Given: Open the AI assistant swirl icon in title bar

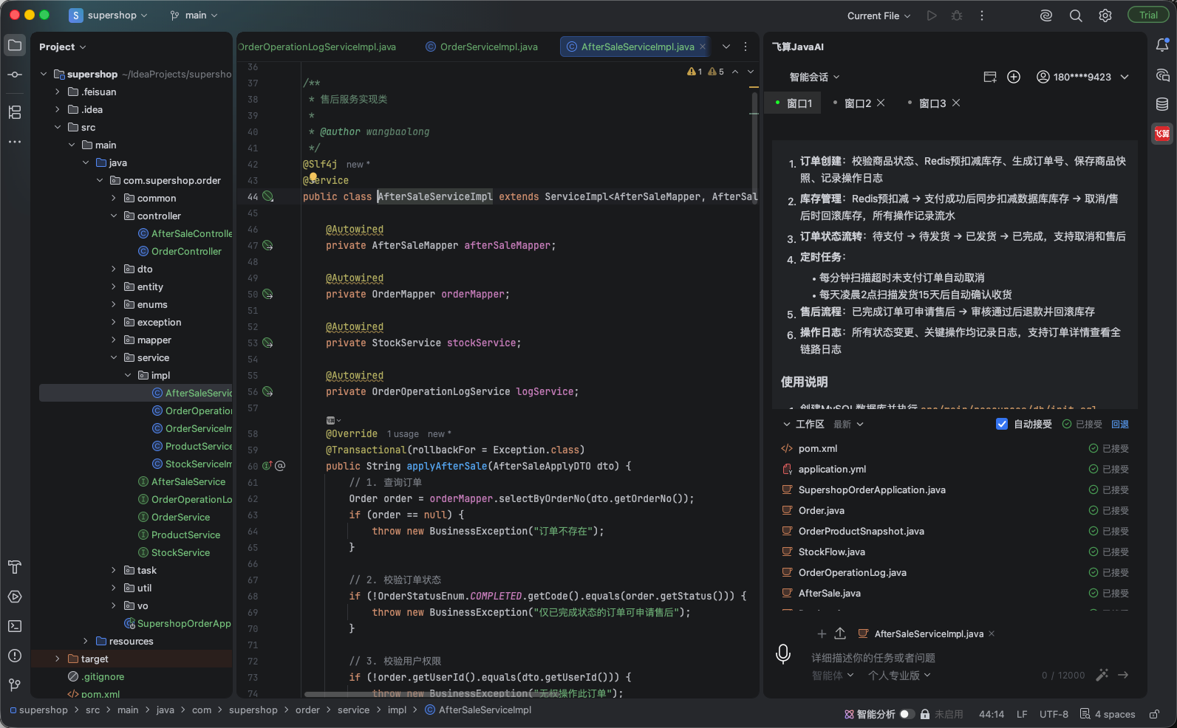Looking at the screenshot, I should pos(1046,16).
